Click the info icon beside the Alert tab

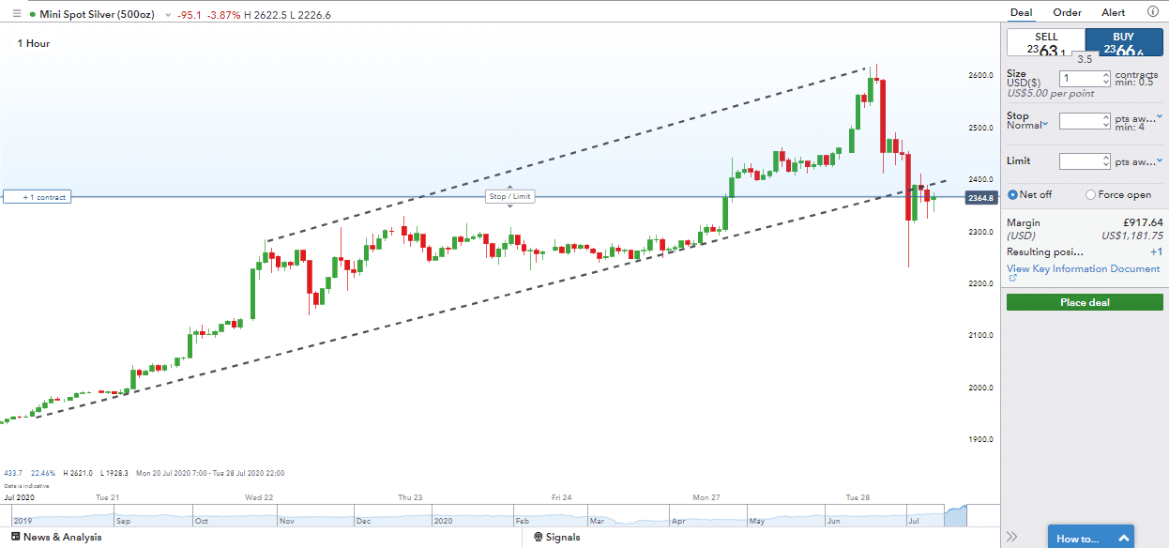[x=1152, y=11]
